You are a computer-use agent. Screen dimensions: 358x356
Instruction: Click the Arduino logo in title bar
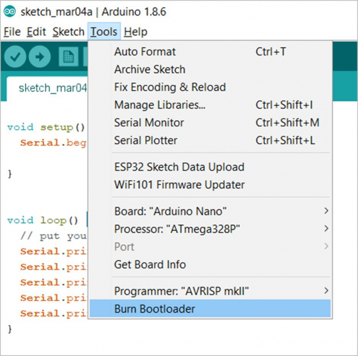point(10,12)
